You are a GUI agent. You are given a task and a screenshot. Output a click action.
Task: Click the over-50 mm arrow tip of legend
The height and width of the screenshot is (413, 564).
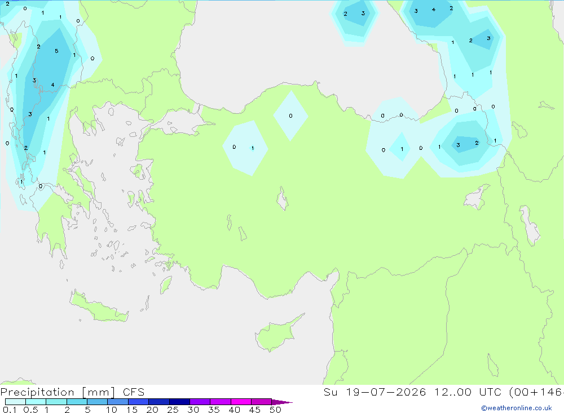(282, 402)
